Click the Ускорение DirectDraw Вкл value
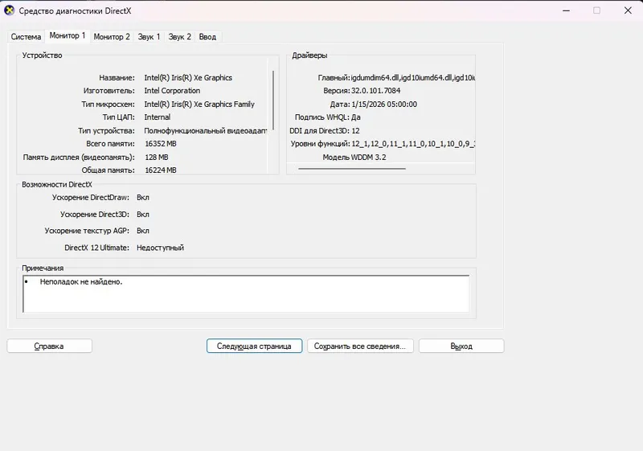Screen dimensions: 643x451 click(143, 198)
